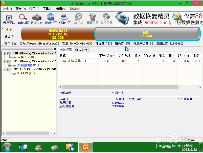Click the Recover Files (恢复文件) icon

(x=37, y=19)
